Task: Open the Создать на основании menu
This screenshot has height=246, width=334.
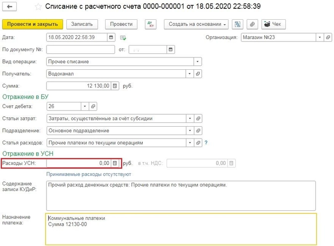Action: click(x=196, y=24)
